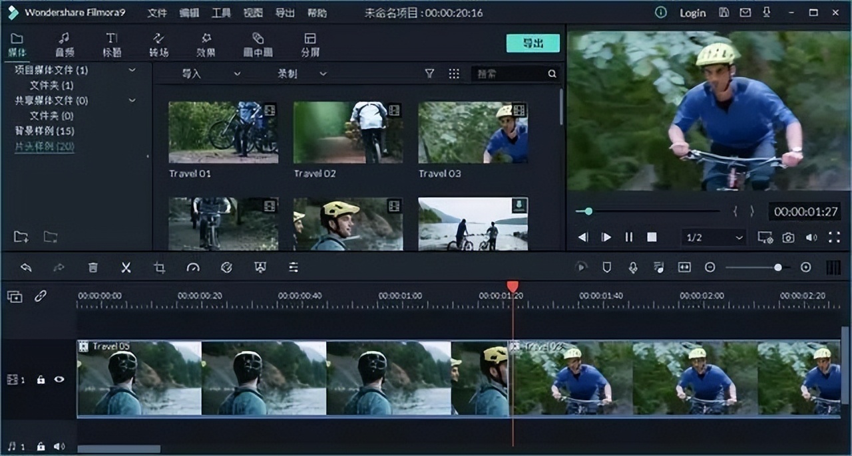
Task: Switch to the 转场 transitions tab
Action: (158, 43)
